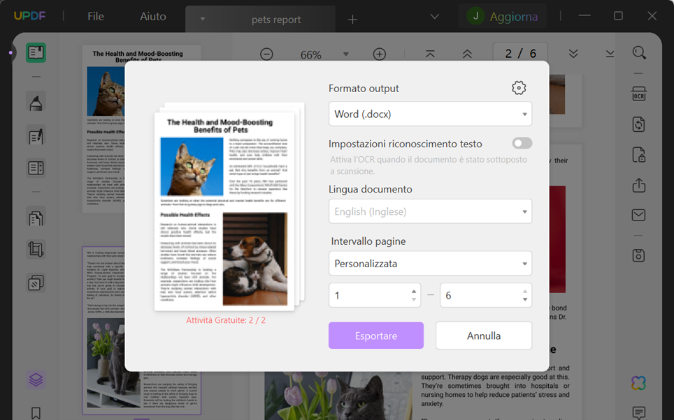This screenshot has width=674, height=420.
Task: Send the file by email icon
Action: (x=639, y=215)
